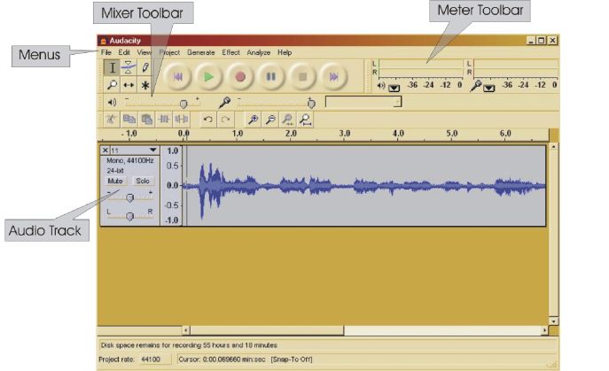Click the Silence selection icon

(x=182, y=120)
